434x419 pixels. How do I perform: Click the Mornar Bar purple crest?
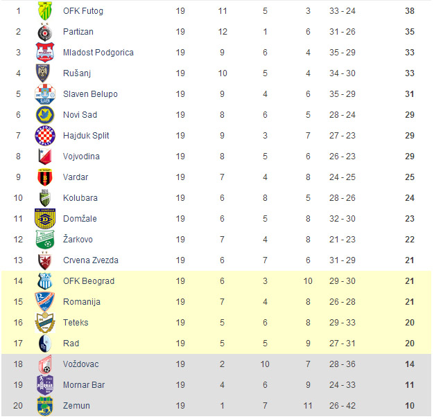click(45, 384)
